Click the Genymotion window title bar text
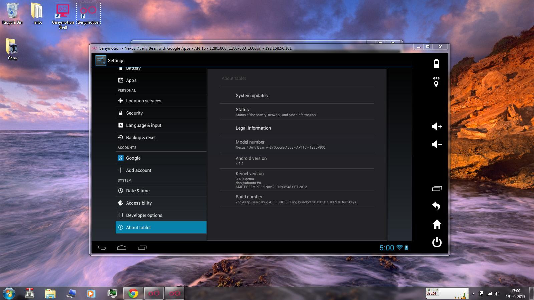 click(x=195, y=48)
